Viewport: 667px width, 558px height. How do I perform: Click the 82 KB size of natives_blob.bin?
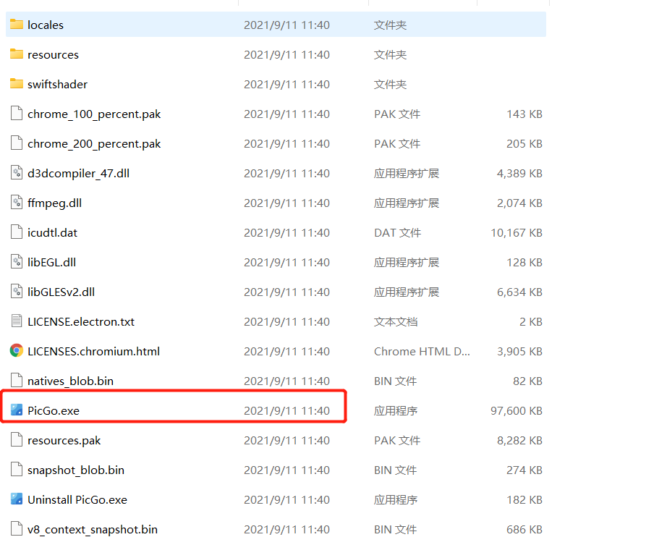pos(527,381)
